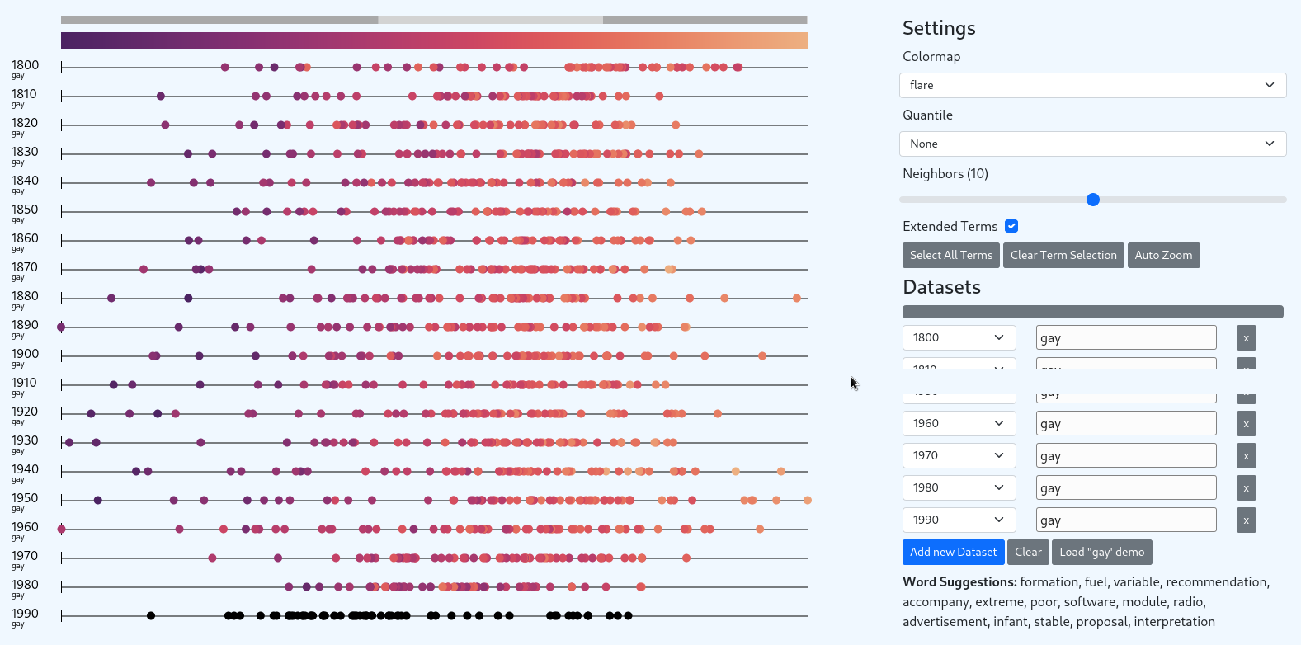The width and height of the screenshot is (1301, 645).
Task: Click the term field for dataset 1960
Action: coord(1125,423)
